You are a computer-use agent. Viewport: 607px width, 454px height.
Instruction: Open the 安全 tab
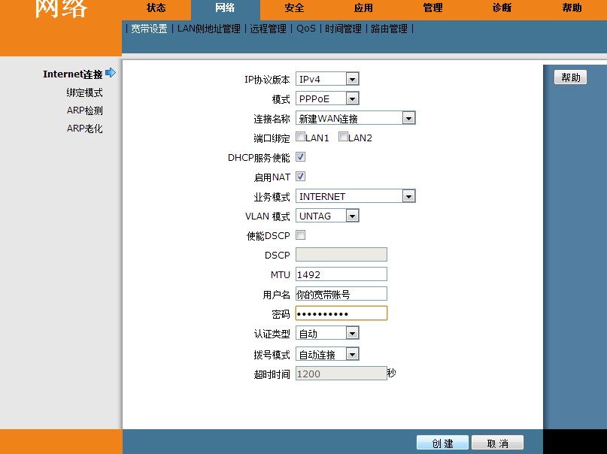(x=294, y=8)
